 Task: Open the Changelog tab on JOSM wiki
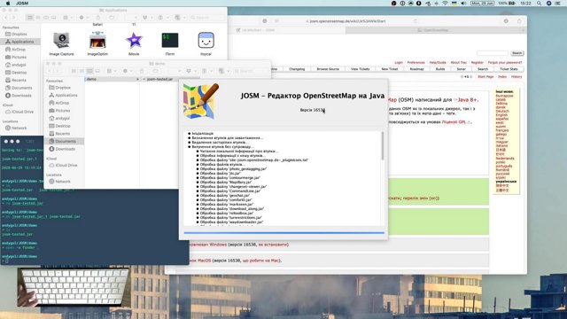(297, 69)
